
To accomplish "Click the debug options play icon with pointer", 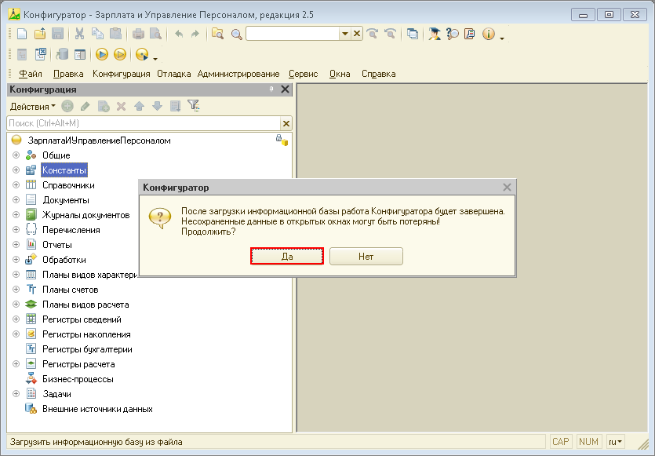I will tap(143, 54).
